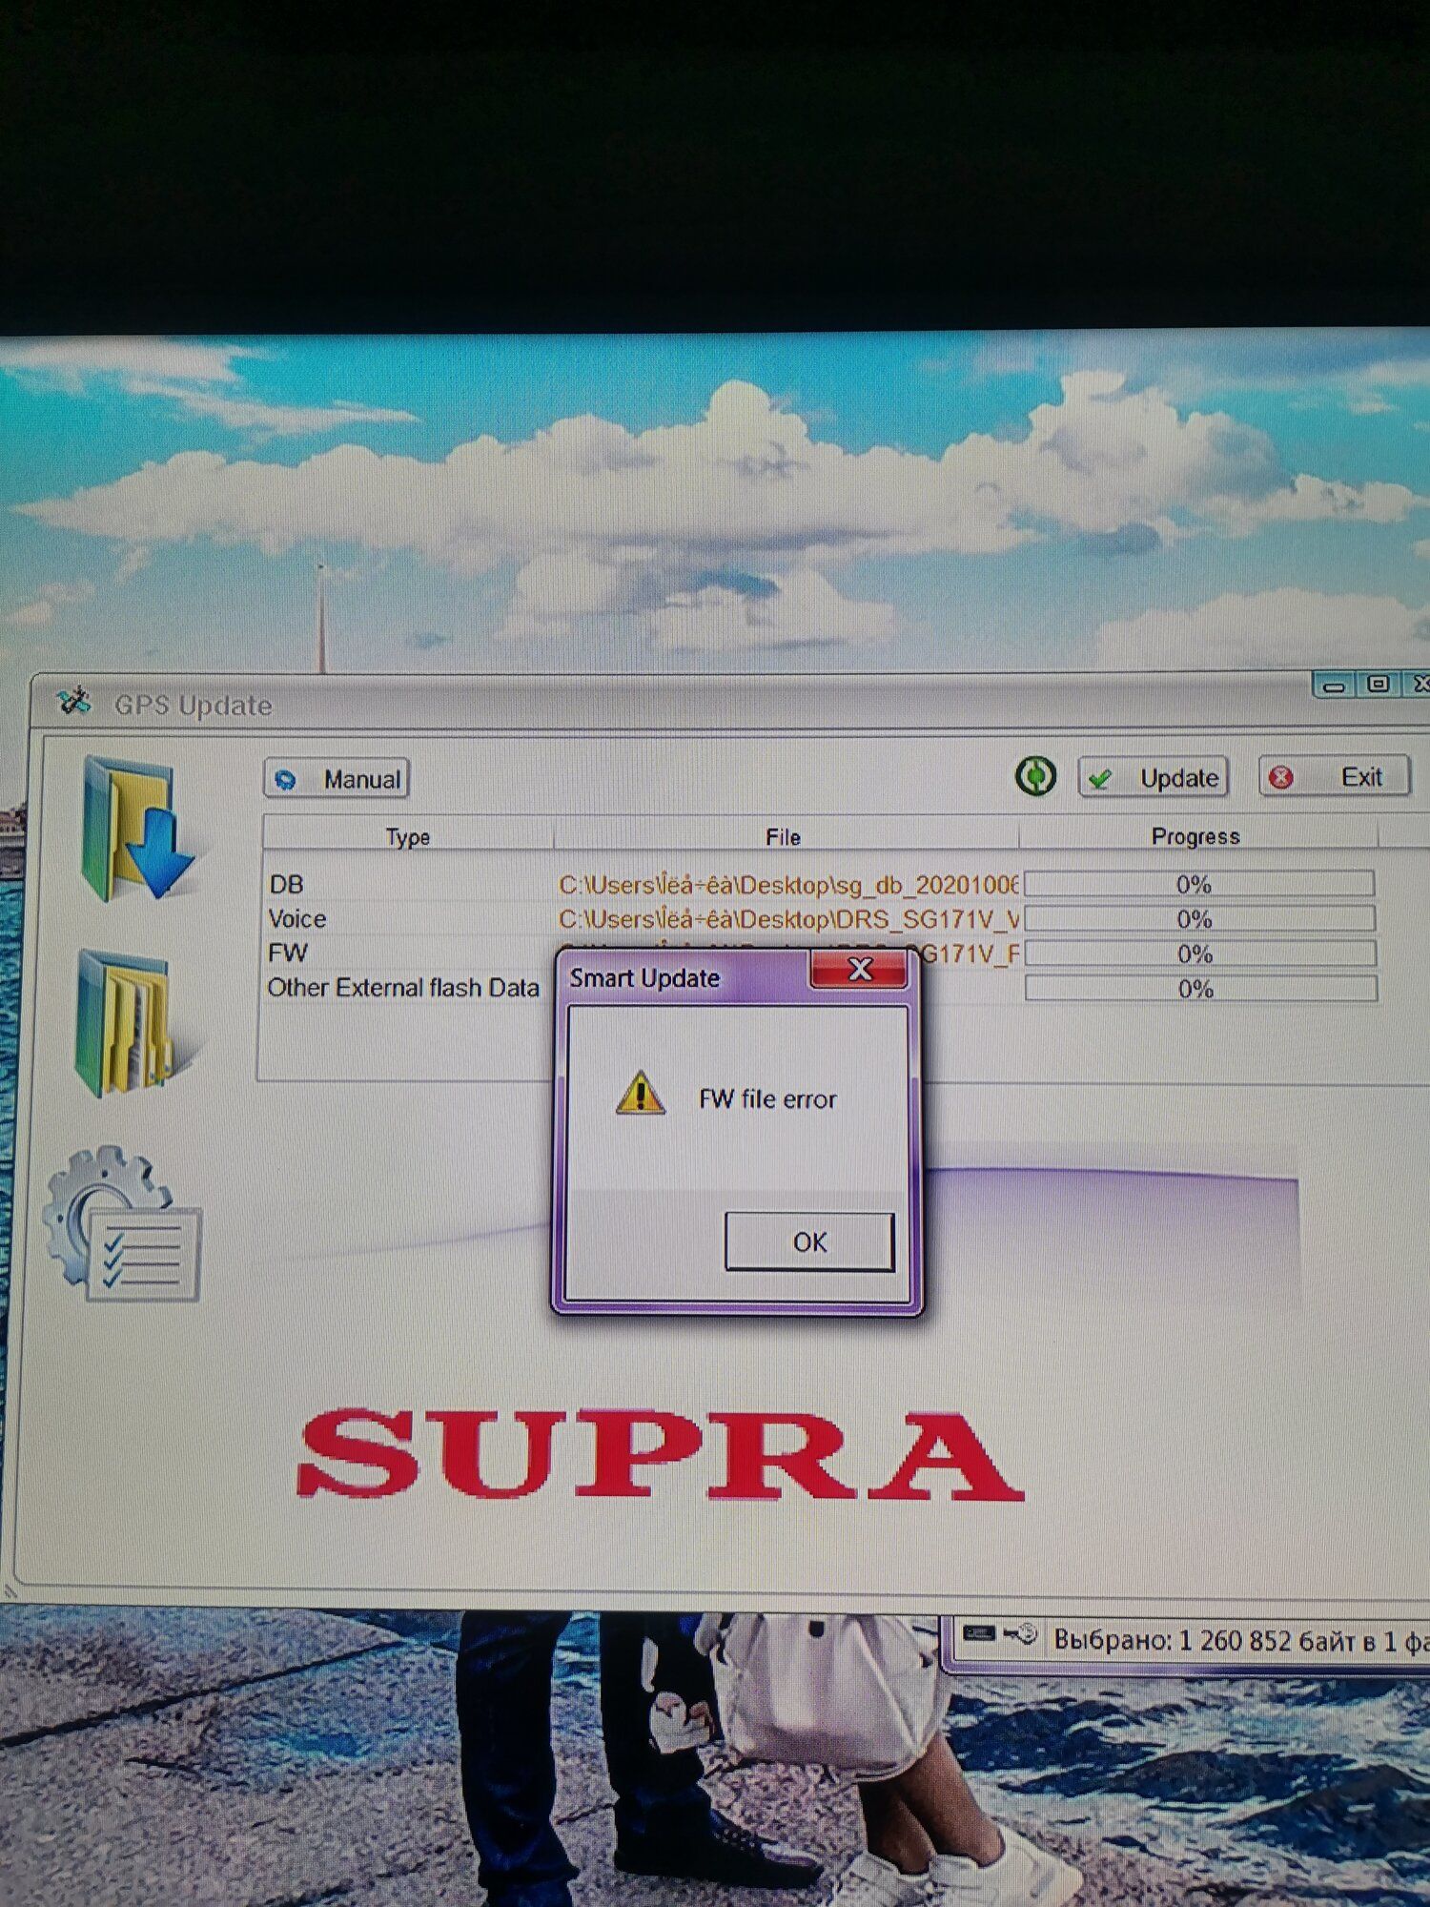Click the Smart Update dialog title
Viewport: 1430px width, 1907px height.
[x=644, y=978]
